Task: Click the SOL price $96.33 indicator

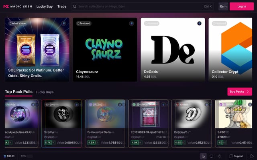Action: 9,156
